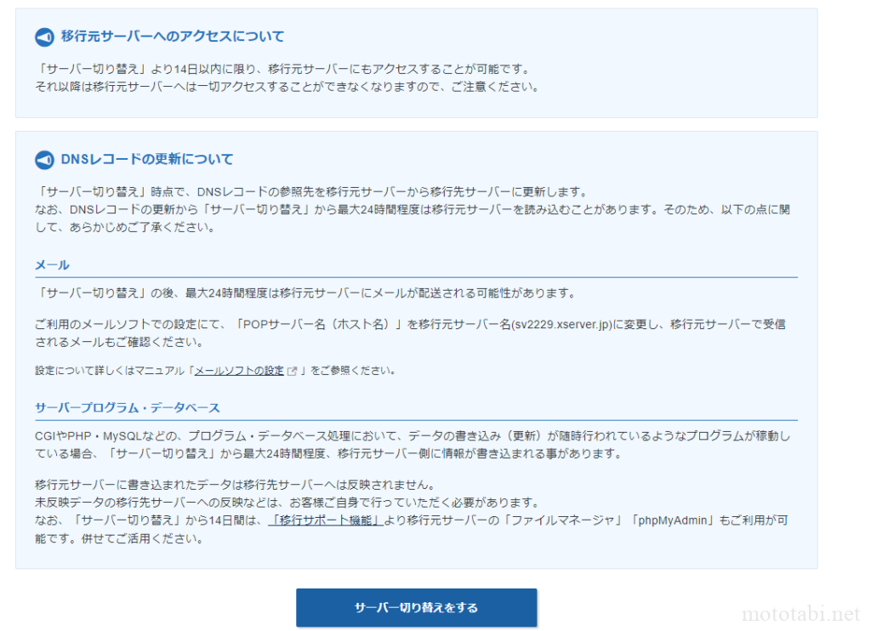Viewport: 871px width, 631px height.
Task: Click the line starting 未反映データの移行先サーバーへの反映
Action: [x=287, y=503]
